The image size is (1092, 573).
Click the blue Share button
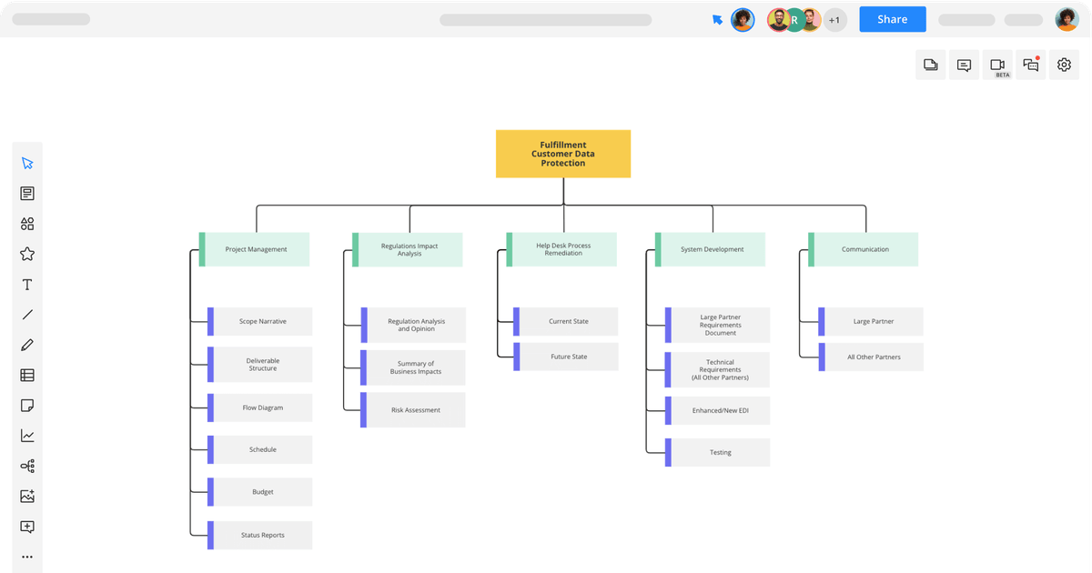892,20
